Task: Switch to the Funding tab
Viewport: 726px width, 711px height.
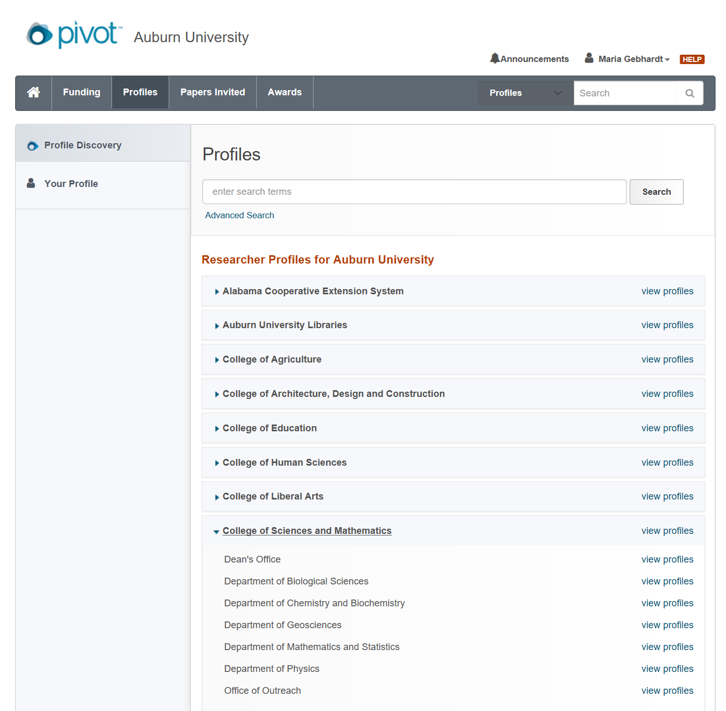Action: click(81, 92)
